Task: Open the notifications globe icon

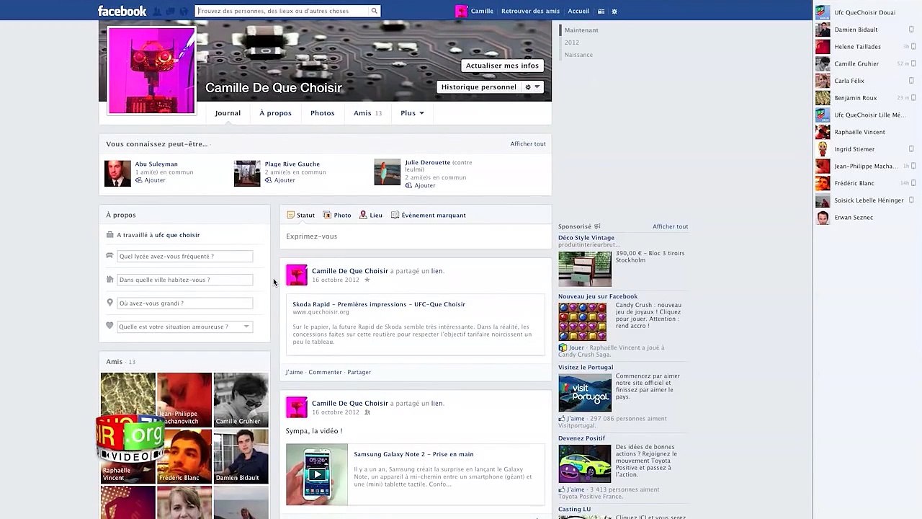Action: point(184,12)
